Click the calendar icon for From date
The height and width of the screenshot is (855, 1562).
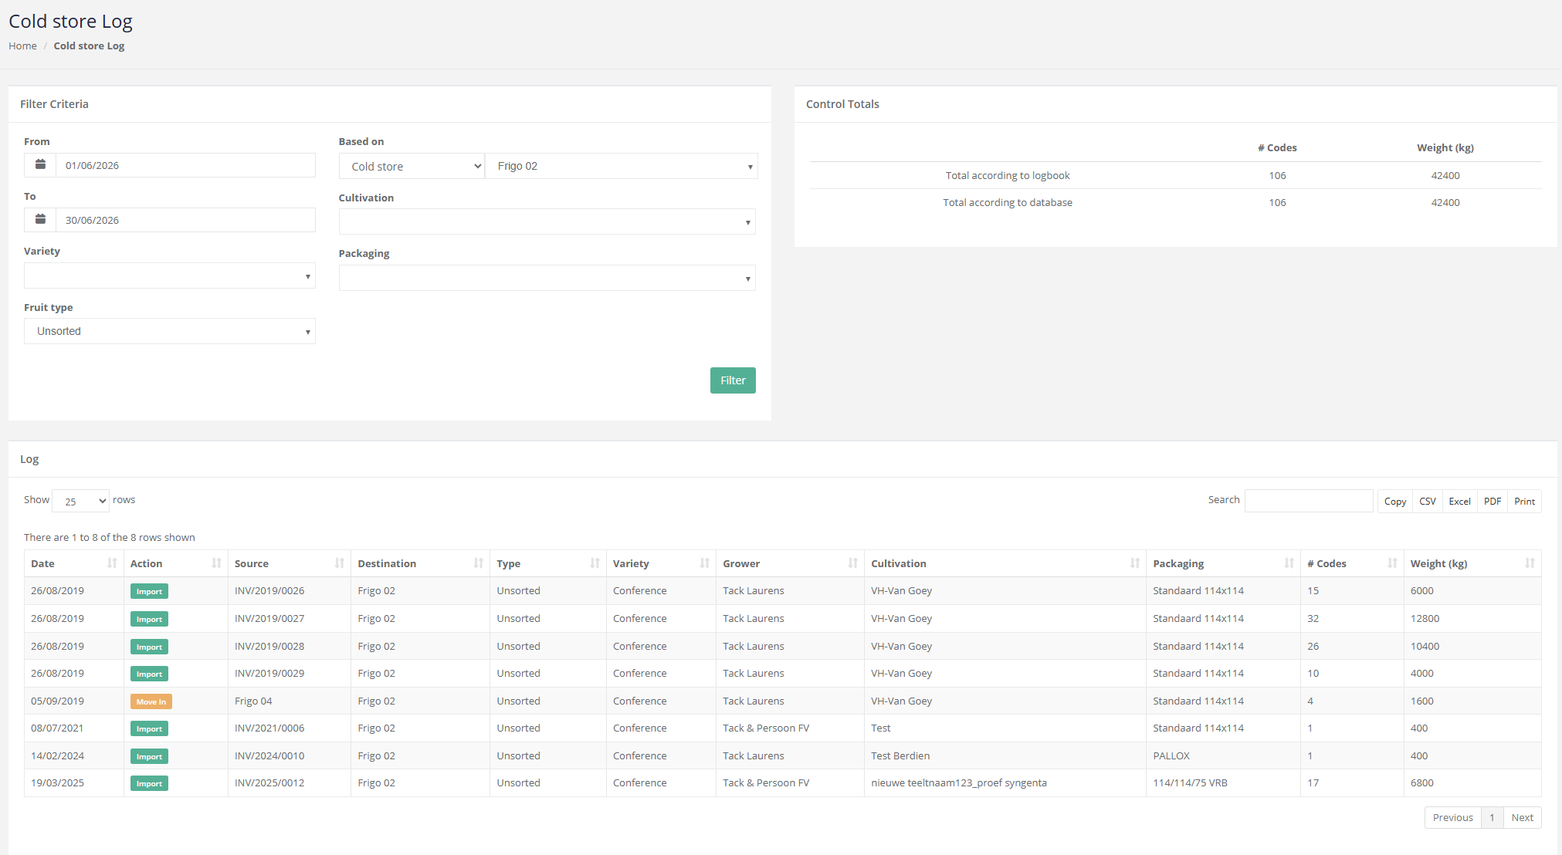40,165
